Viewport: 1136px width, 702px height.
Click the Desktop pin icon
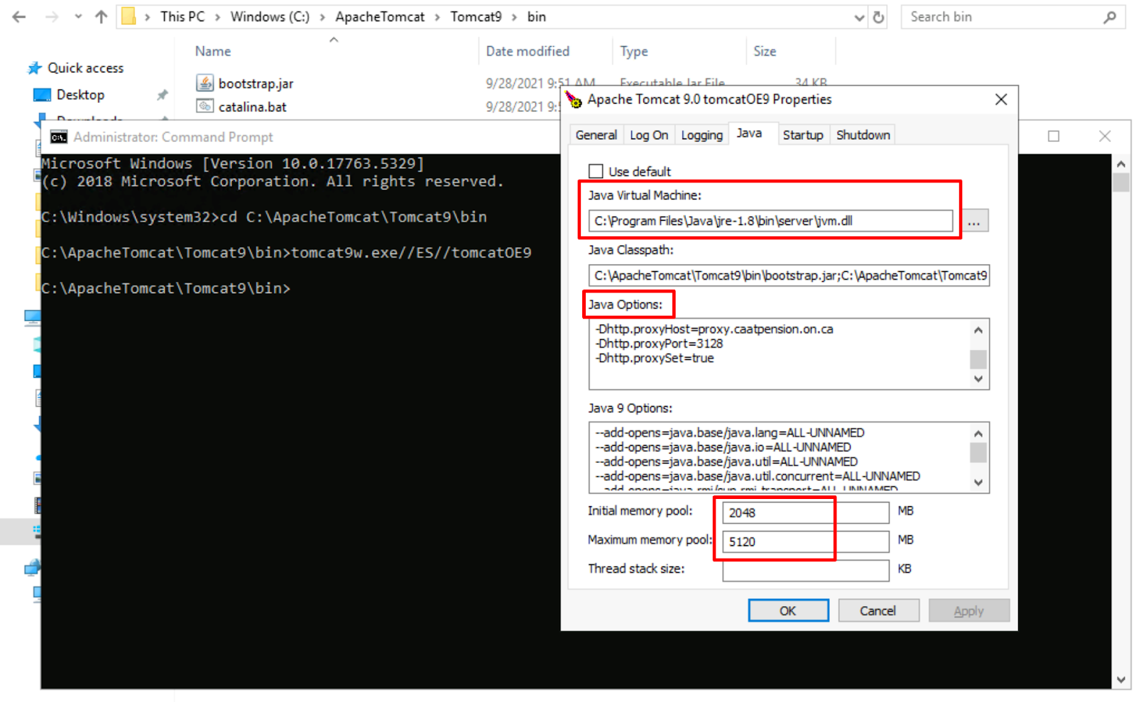click(x=163, y=94)
